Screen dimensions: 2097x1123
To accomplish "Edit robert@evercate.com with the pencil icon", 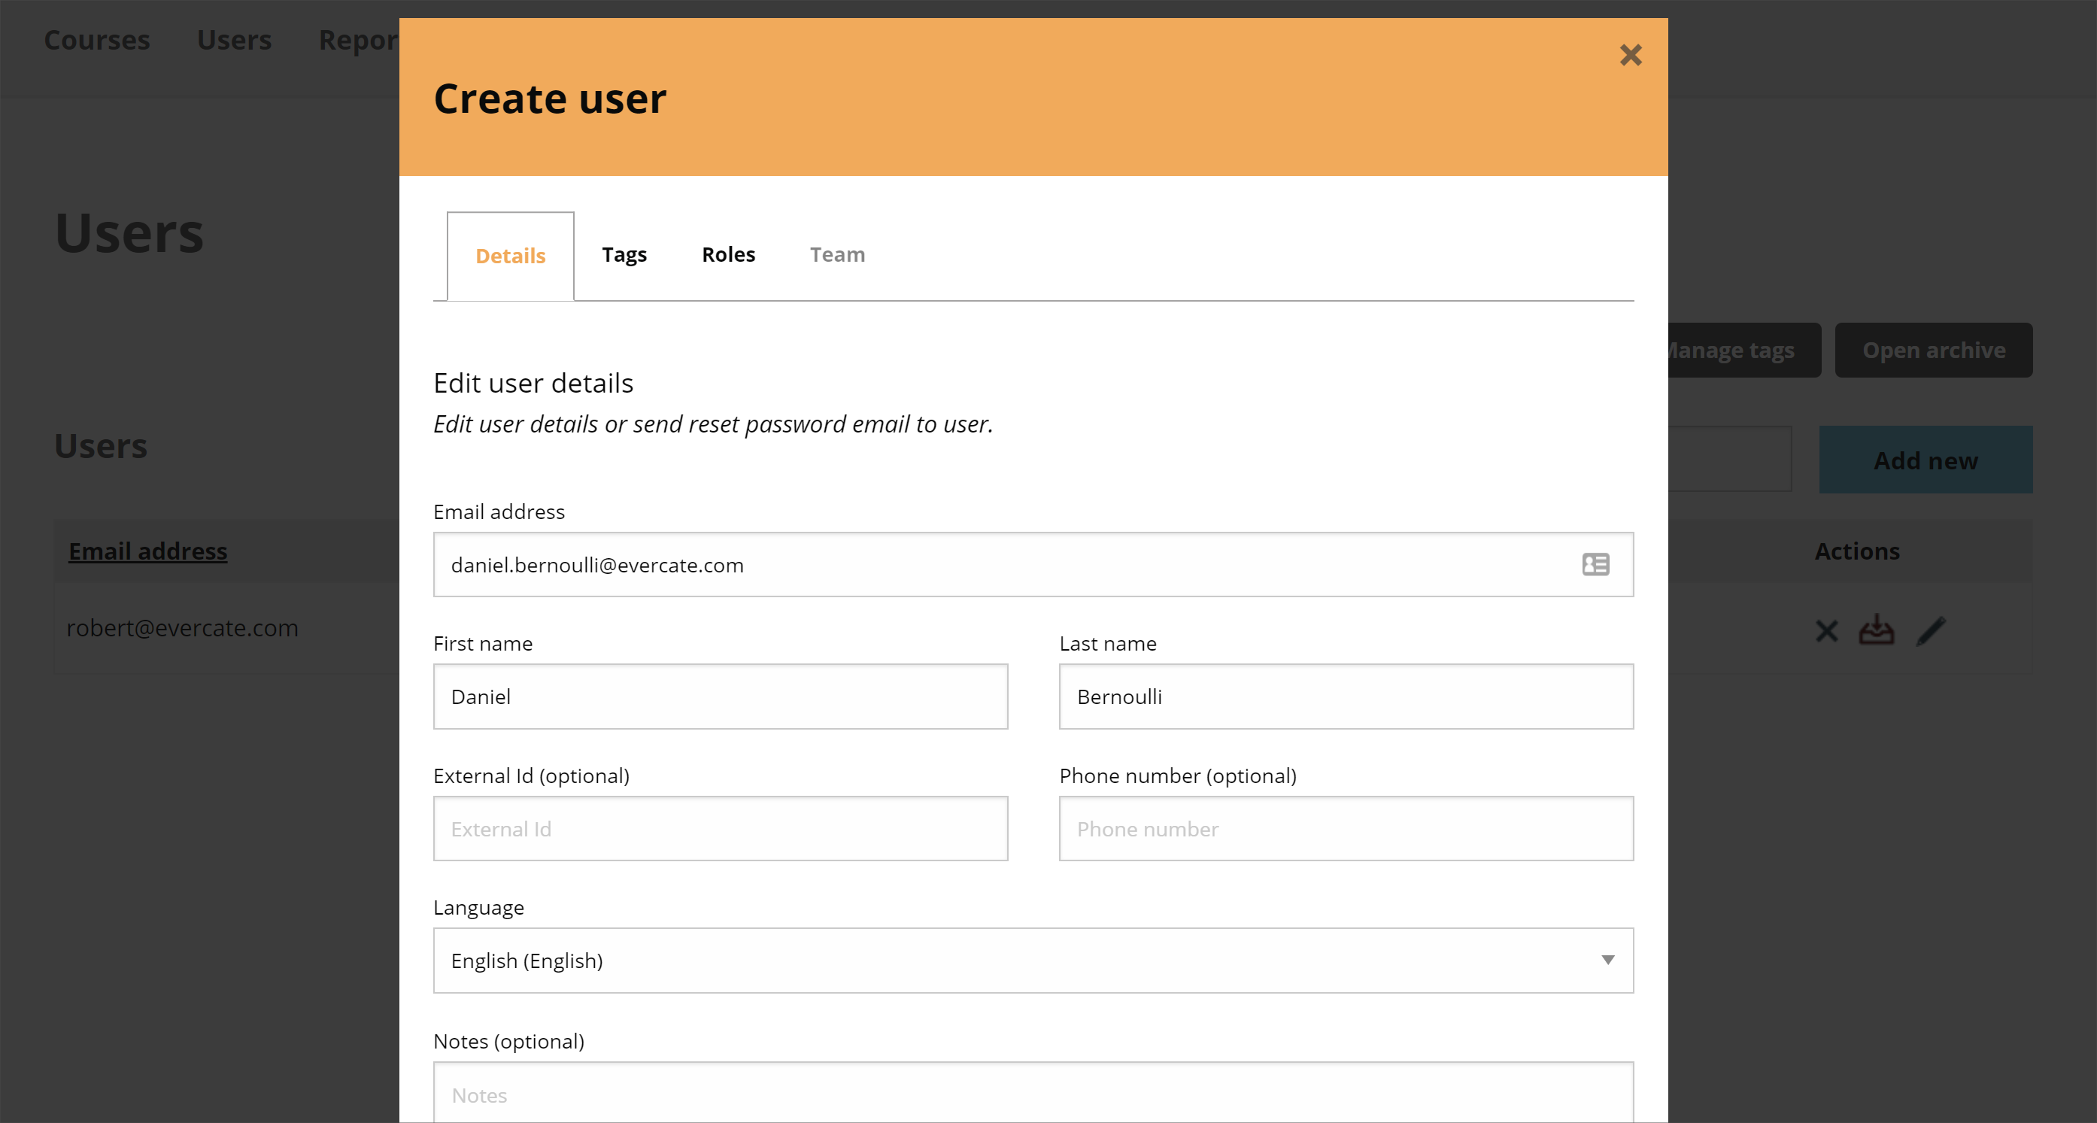I will (x=1932, y=630).
